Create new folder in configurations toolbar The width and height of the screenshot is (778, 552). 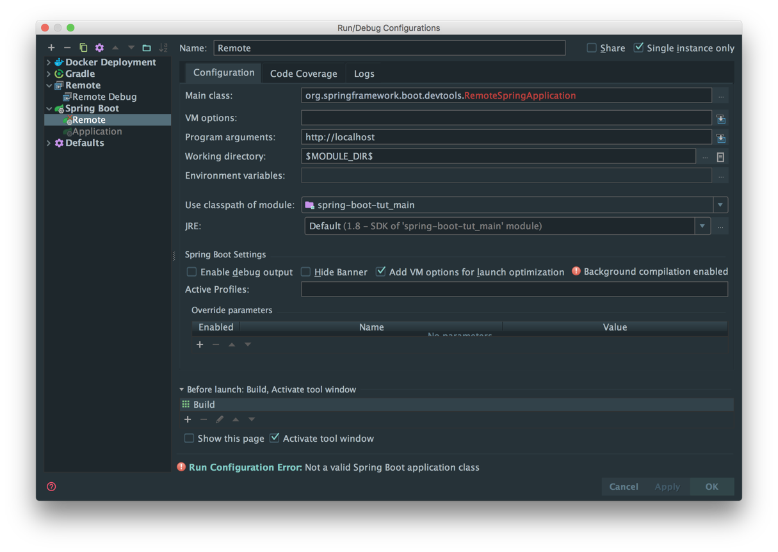[147, 48]
